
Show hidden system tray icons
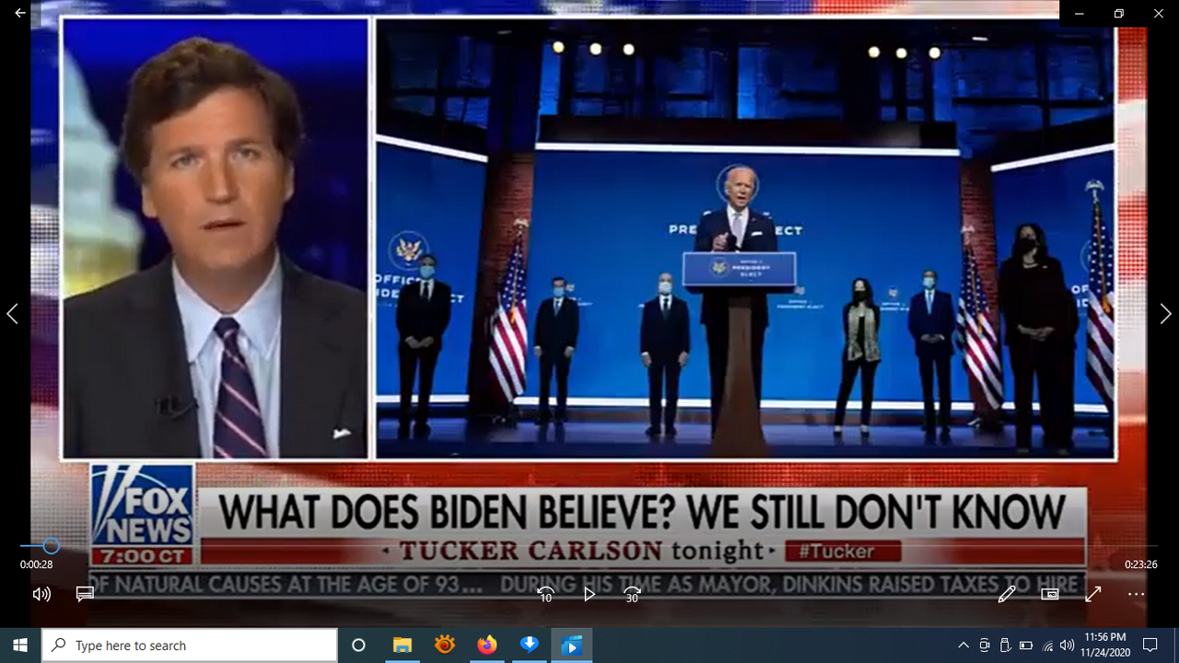pos(963,646)
